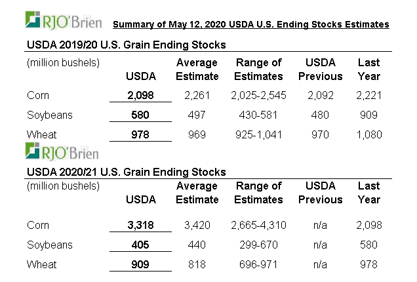
Task: Click the USDA Previous corn value 2,092
Action: 321,96
